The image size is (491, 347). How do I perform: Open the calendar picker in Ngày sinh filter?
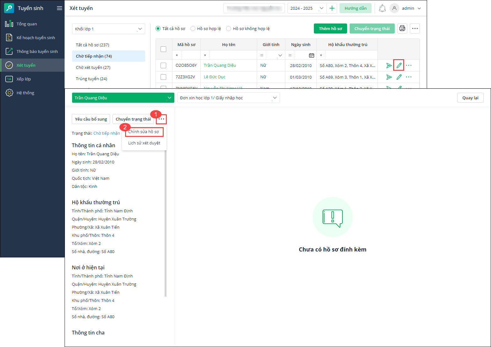pos(311,55)
